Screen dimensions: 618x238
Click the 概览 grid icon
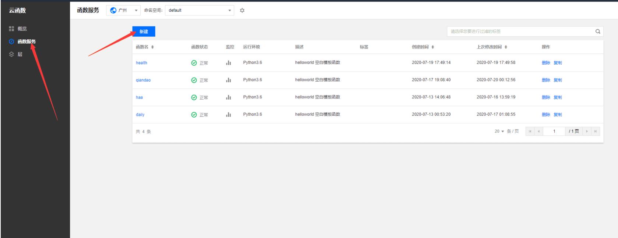11,29
